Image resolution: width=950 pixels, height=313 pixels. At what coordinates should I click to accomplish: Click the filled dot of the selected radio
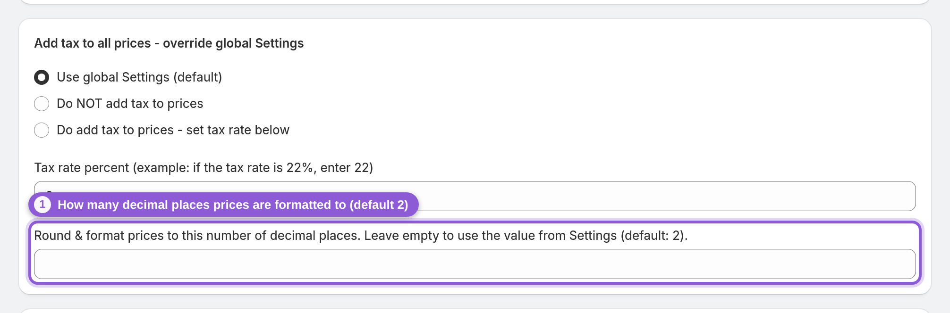42,77
